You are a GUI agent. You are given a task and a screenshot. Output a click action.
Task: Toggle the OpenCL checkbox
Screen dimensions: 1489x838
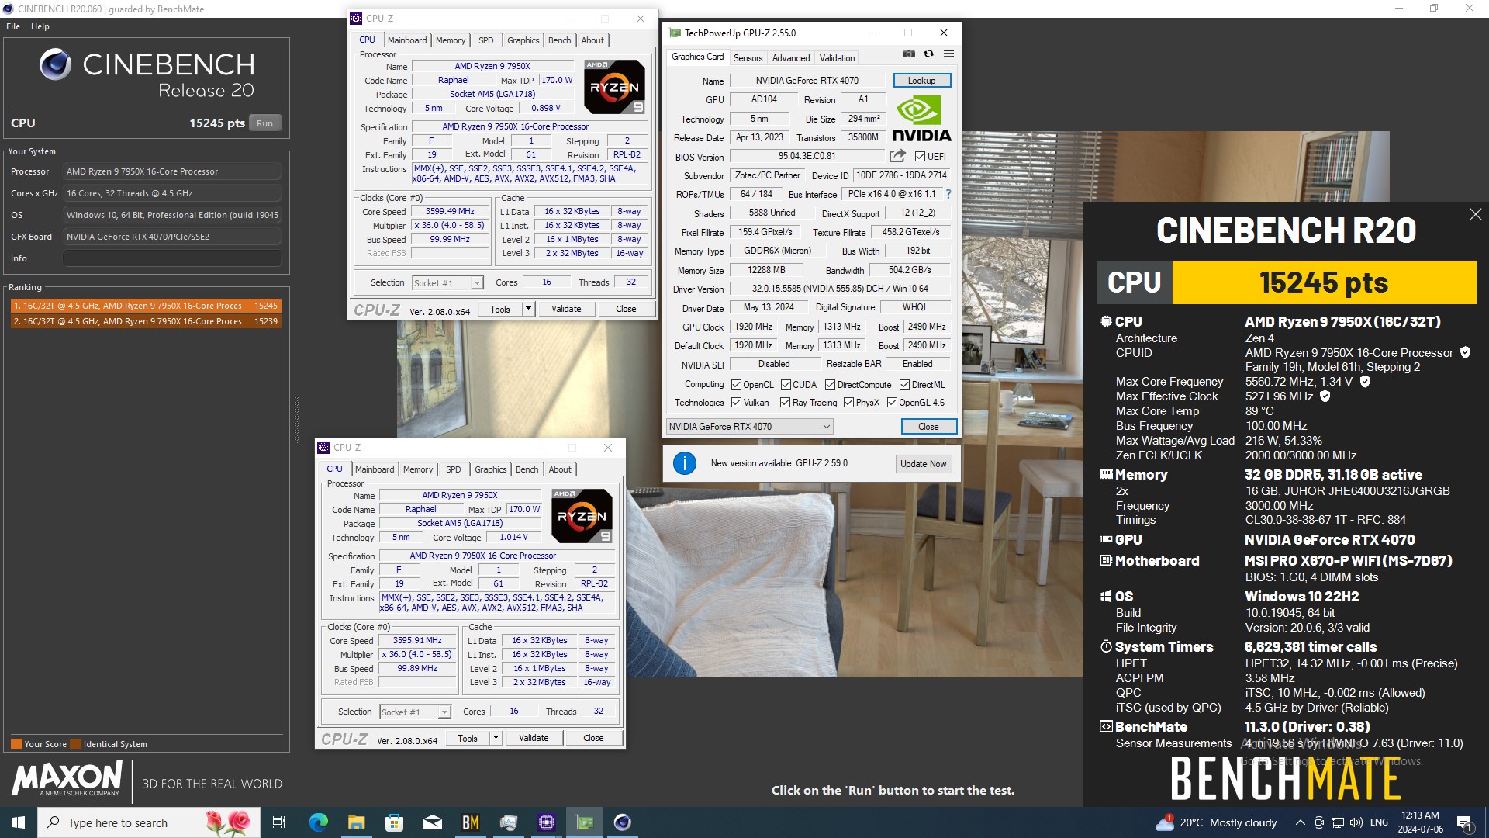pyautogui.click(x=736, y=385)
